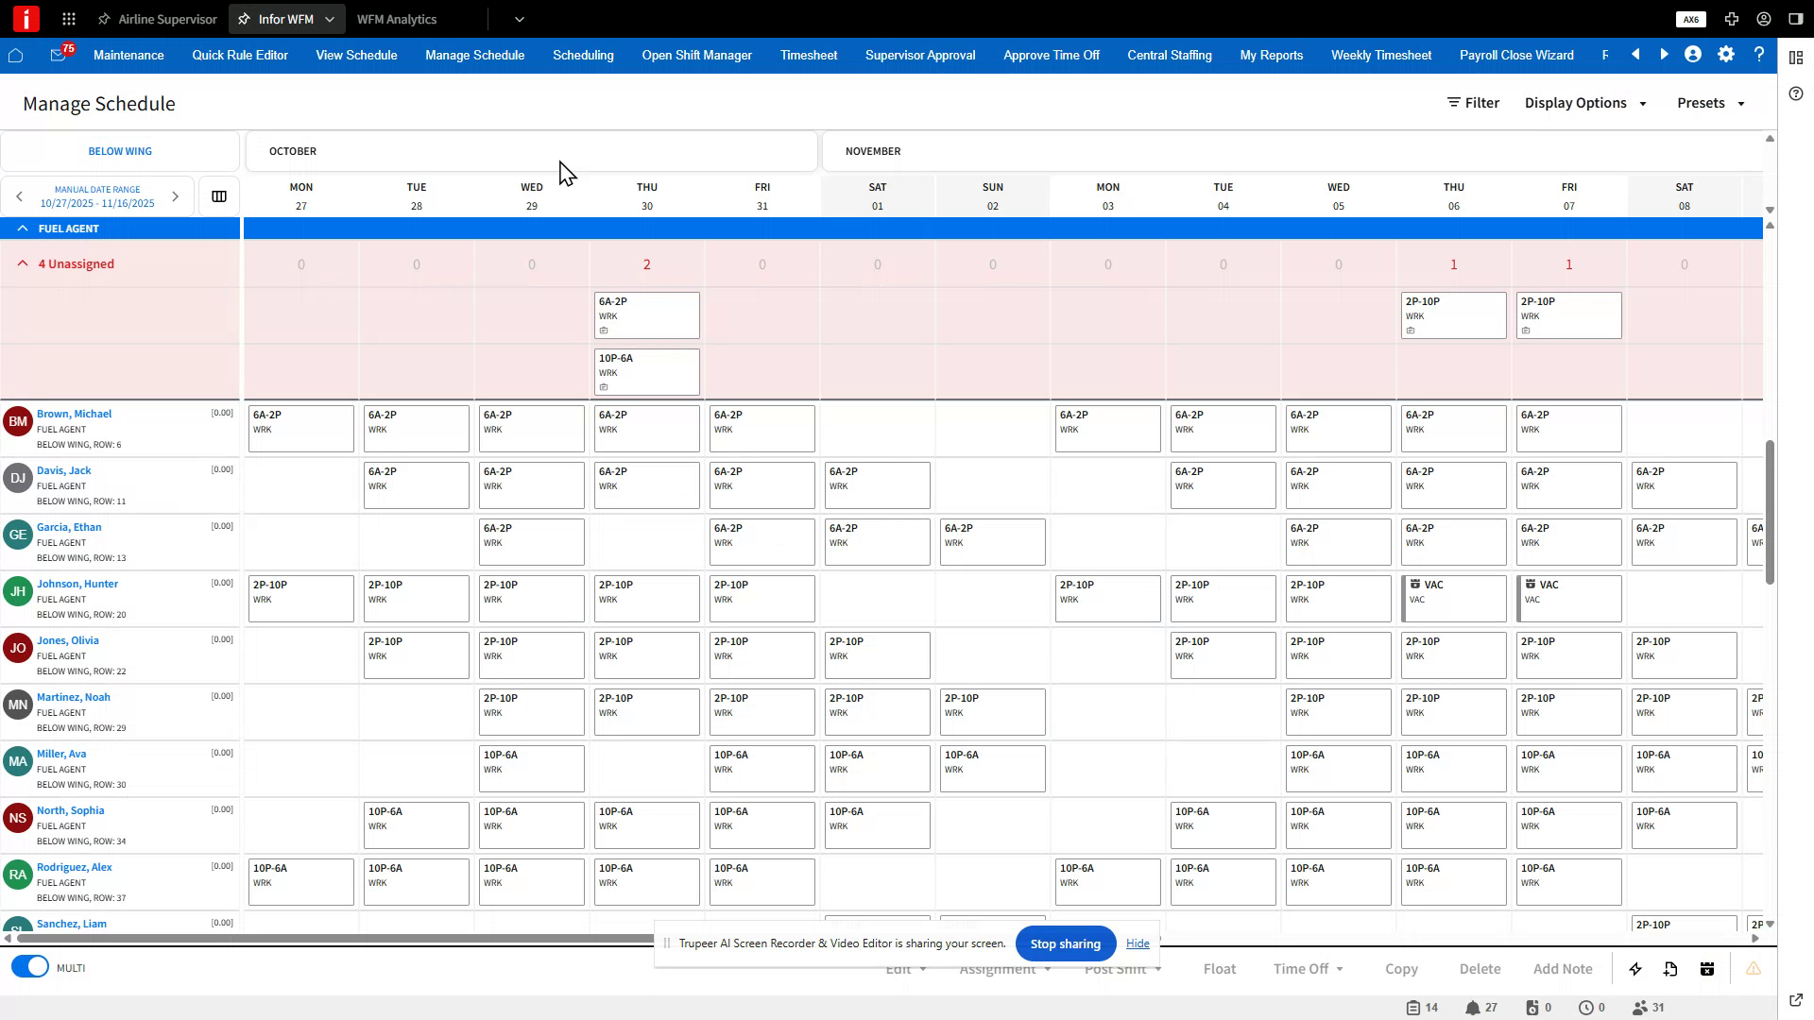Select the calendar delete icon in bottom toolbar
1814x1020 pixels.
(1706, 968)
